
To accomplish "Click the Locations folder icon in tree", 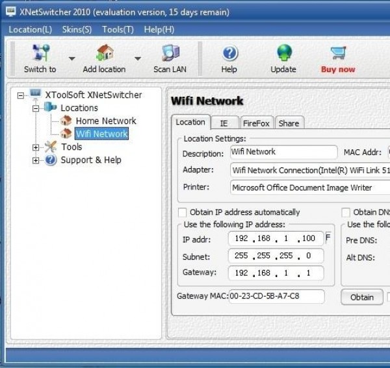I will tap(50, 107).
